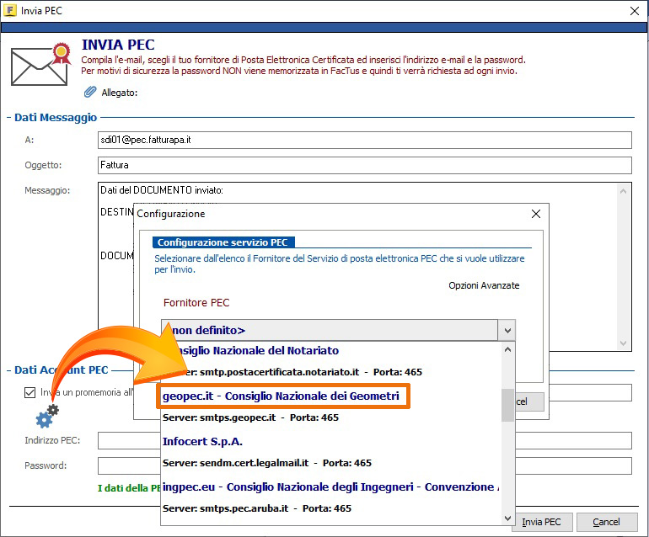The image size is (649, 537).
Task: Select Consiglio Nazionale del Notariato entry
Action: (x=255, y=350)
